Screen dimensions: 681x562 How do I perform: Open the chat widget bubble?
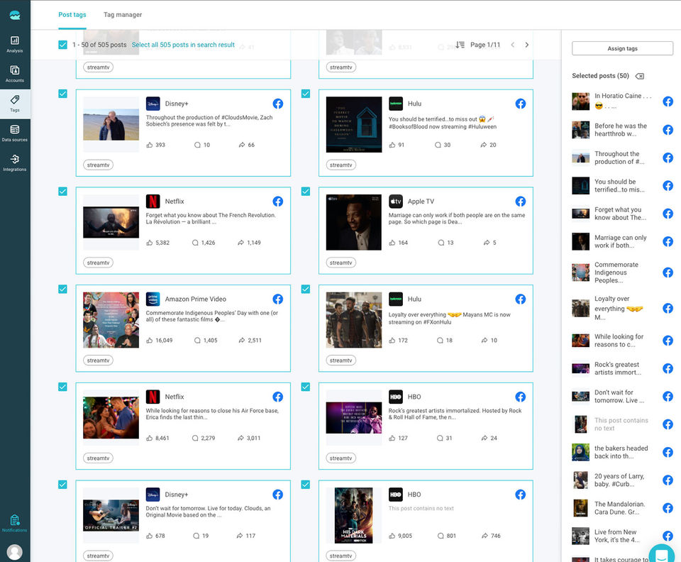tap(661, 554)
